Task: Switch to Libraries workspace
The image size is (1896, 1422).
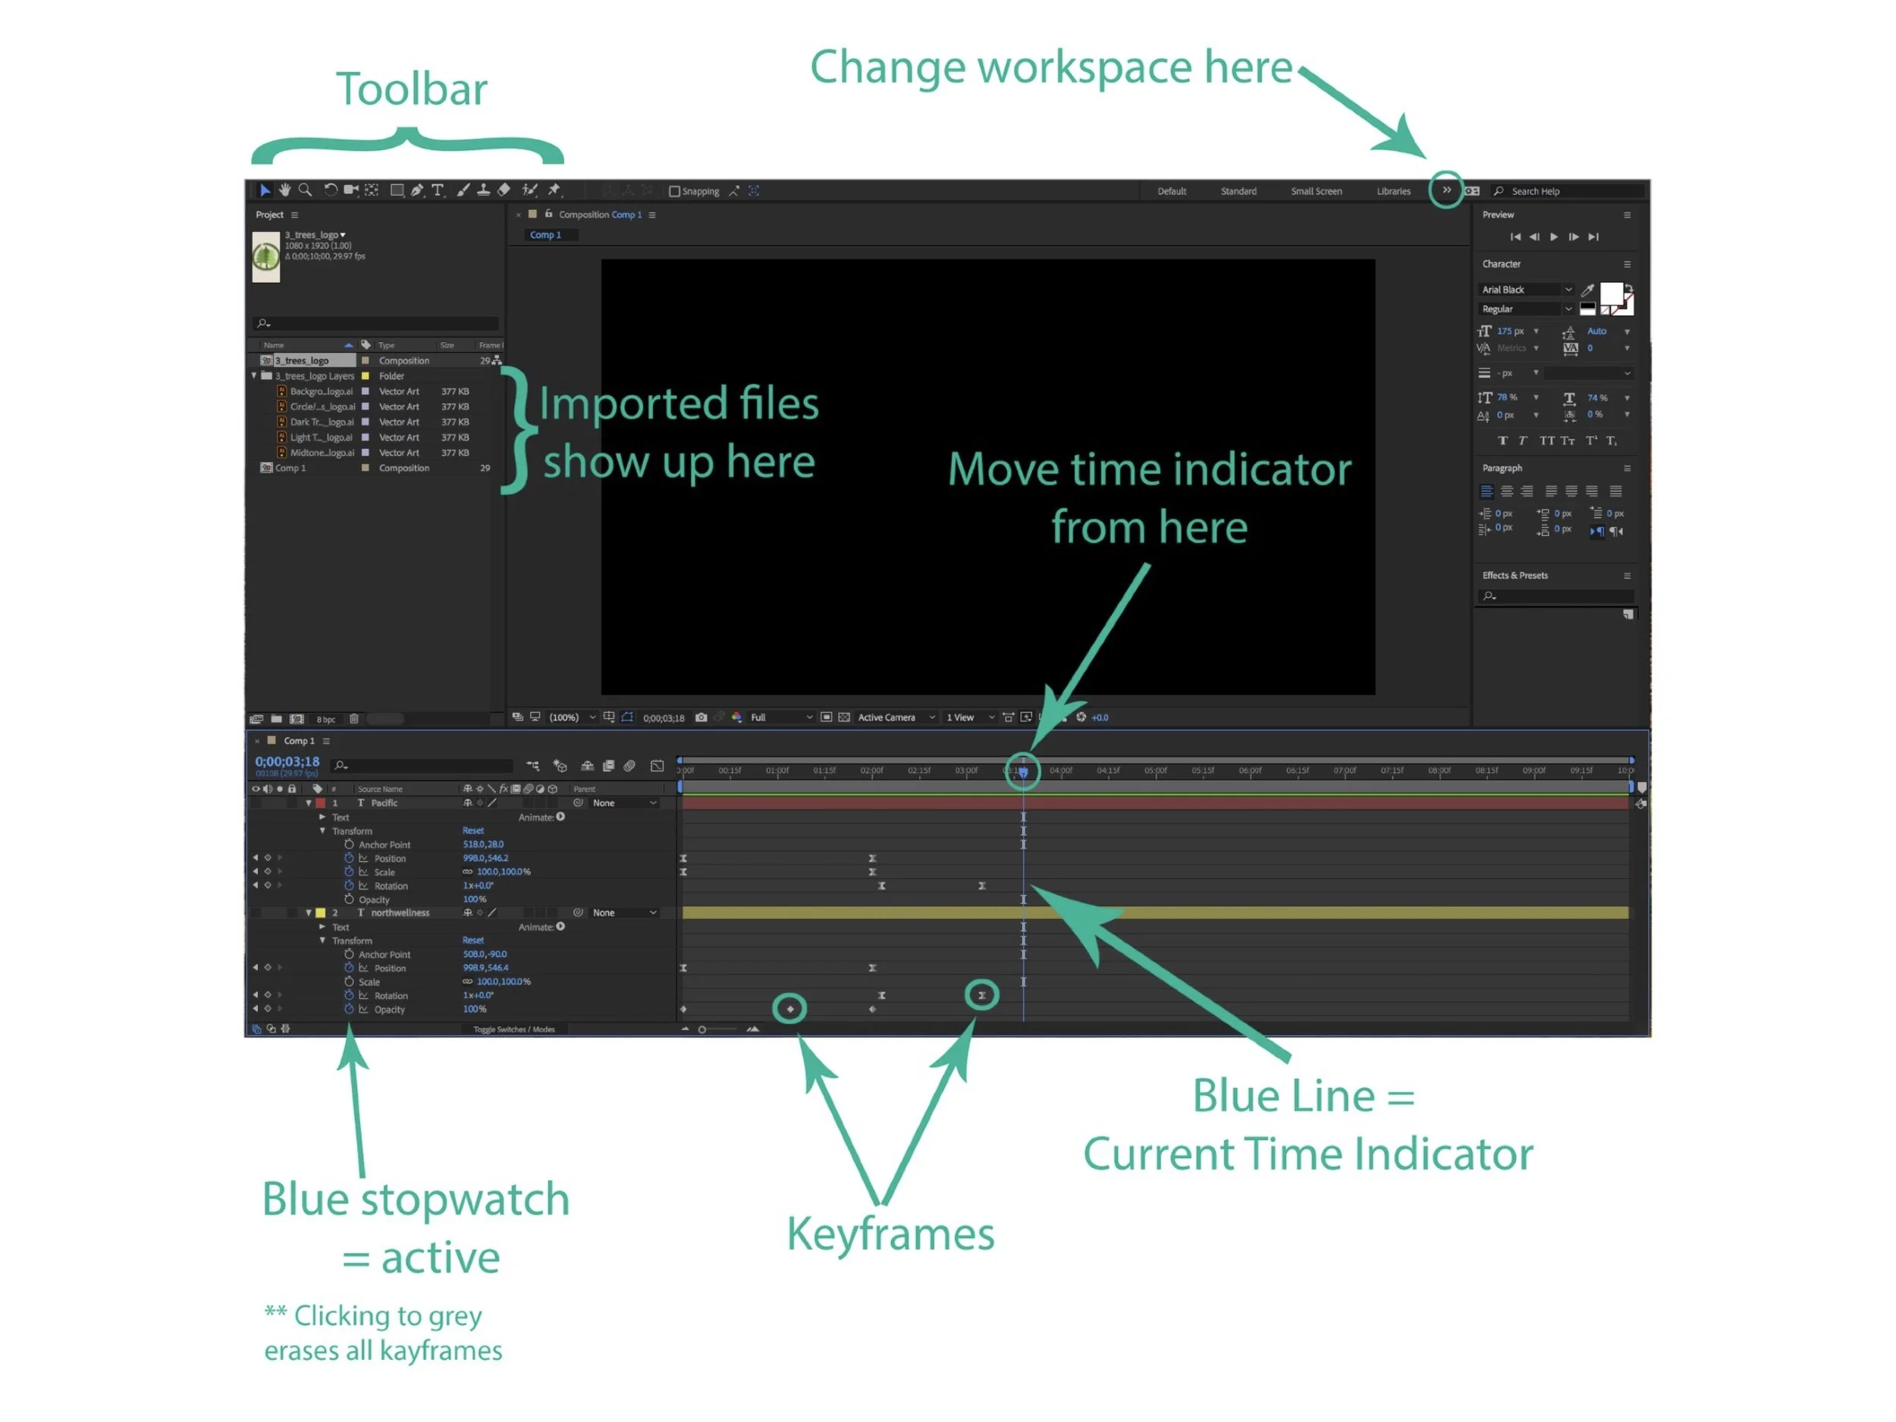Action: point(1394,191)
